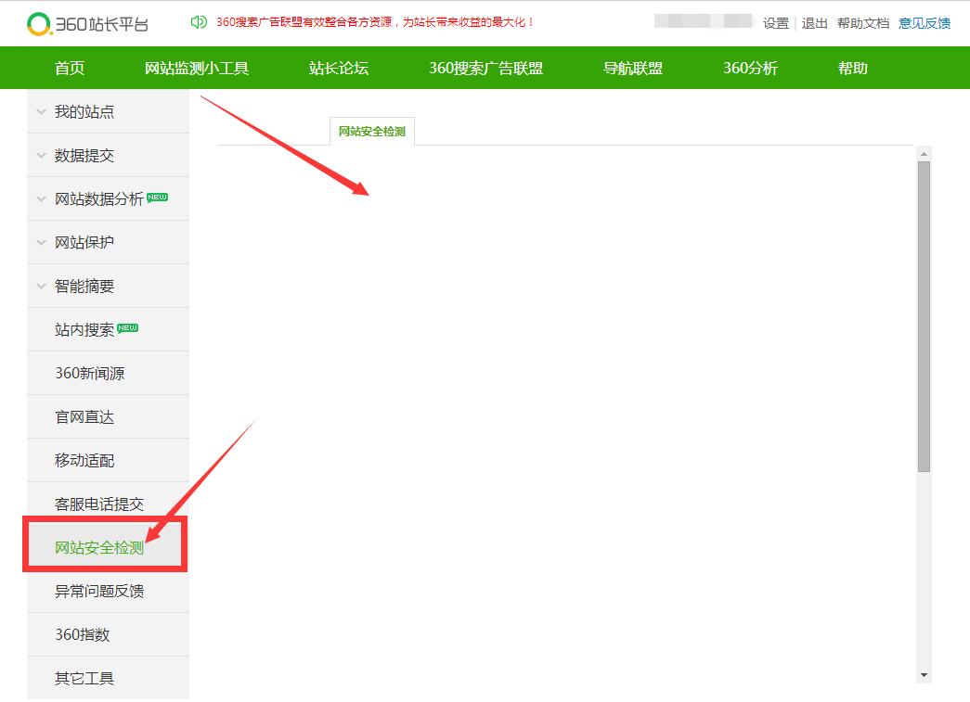Open 站内搜索 in the sidebar
This screenshot has width=970, height=702.
tap(84, 330)
